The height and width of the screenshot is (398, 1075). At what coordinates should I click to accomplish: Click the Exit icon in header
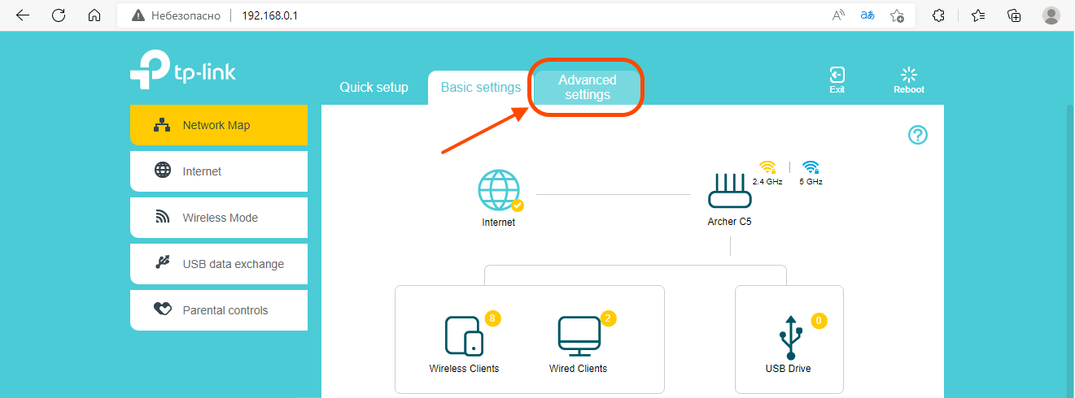837,76
